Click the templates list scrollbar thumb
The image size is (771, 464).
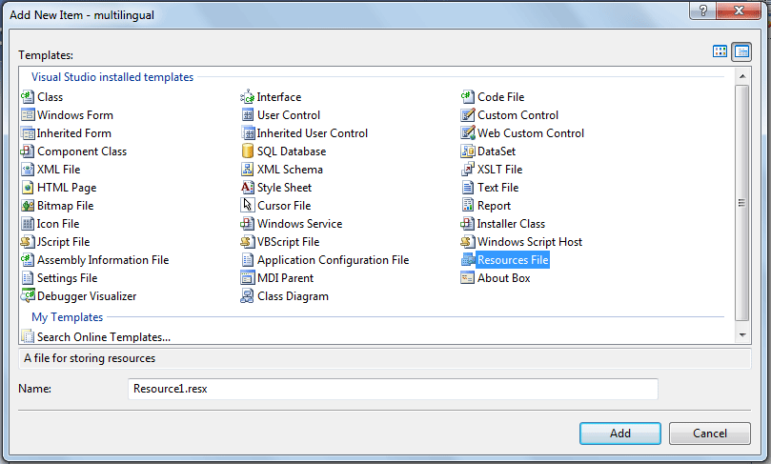[x=742, y=203]
